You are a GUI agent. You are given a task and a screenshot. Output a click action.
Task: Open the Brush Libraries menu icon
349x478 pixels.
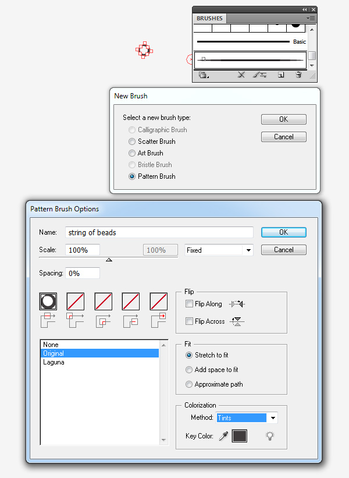(203, 75)
